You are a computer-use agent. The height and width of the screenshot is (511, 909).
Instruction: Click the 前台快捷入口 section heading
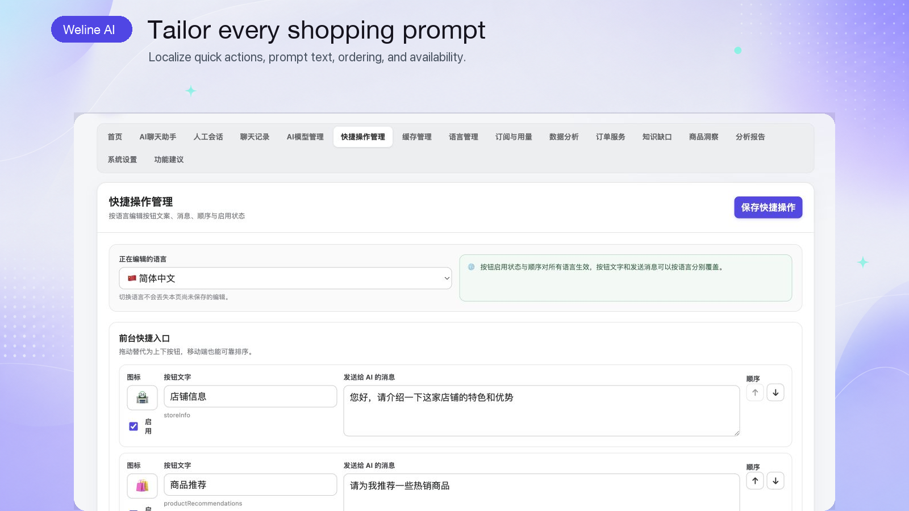144,338
